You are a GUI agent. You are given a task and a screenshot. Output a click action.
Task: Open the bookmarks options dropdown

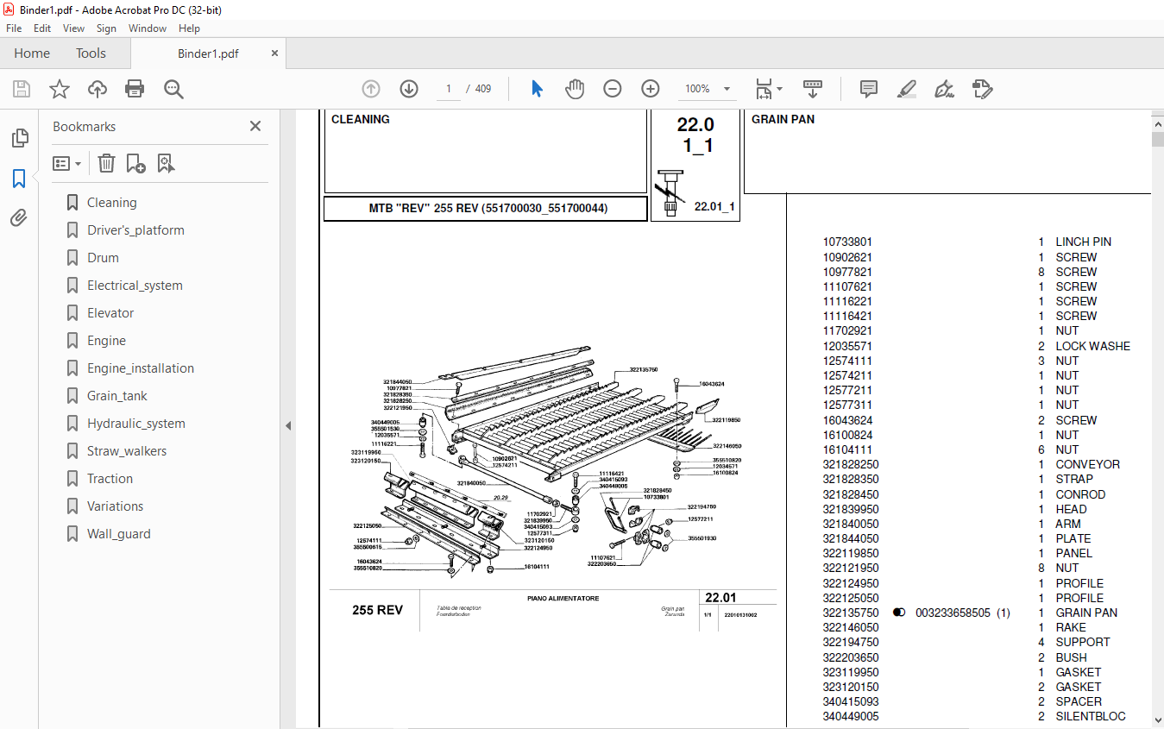66,163
